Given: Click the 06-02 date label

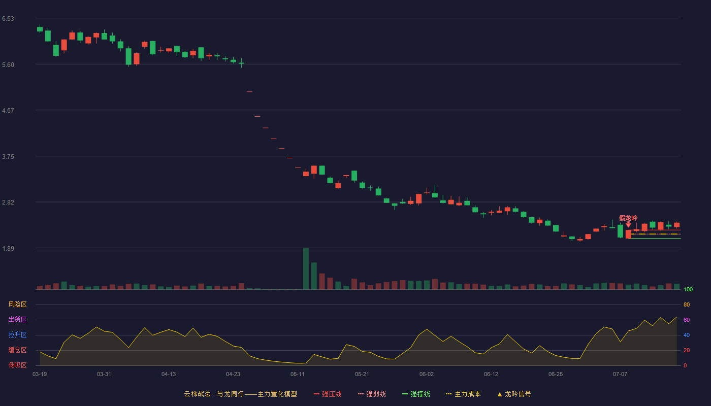Looking at the screenshot, I should click(x=427, y=374).
